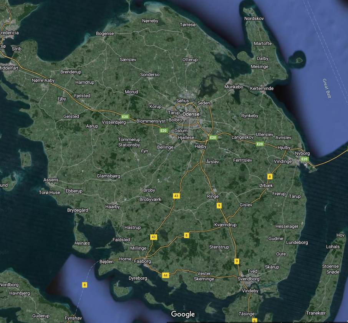This screenshot has width=348, height=323.
Task: Select the Kerteminde place label
Action: 262,88
